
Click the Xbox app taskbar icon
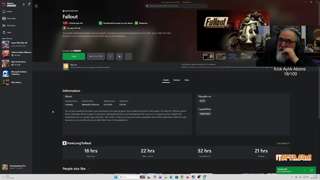(204, 177)
